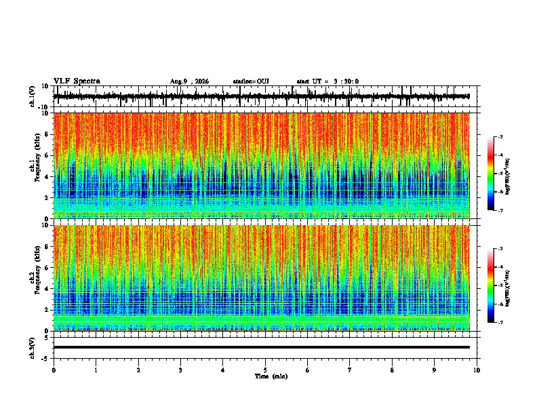Click the station=OUI label
Viewport: 537px width, 415px height.
[x=251, y=81]
